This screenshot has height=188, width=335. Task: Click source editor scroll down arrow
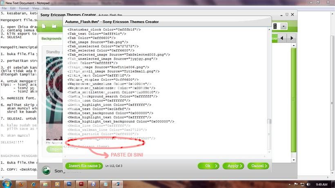coord(269,152)
